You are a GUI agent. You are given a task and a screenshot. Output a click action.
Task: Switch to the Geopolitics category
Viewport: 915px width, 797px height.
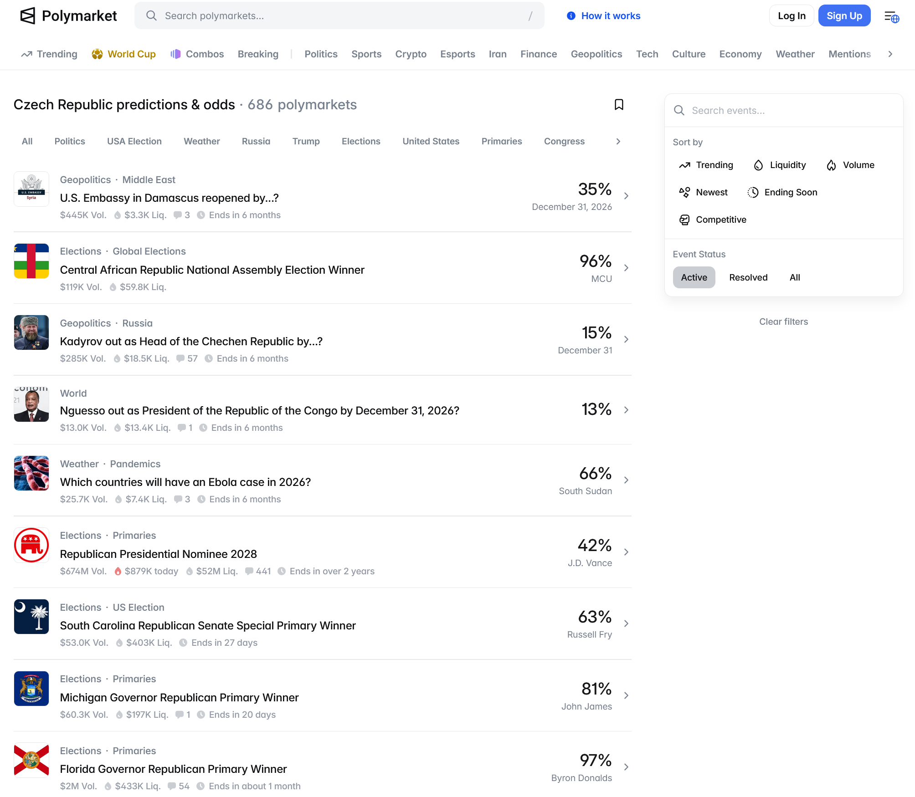point(596,54)
